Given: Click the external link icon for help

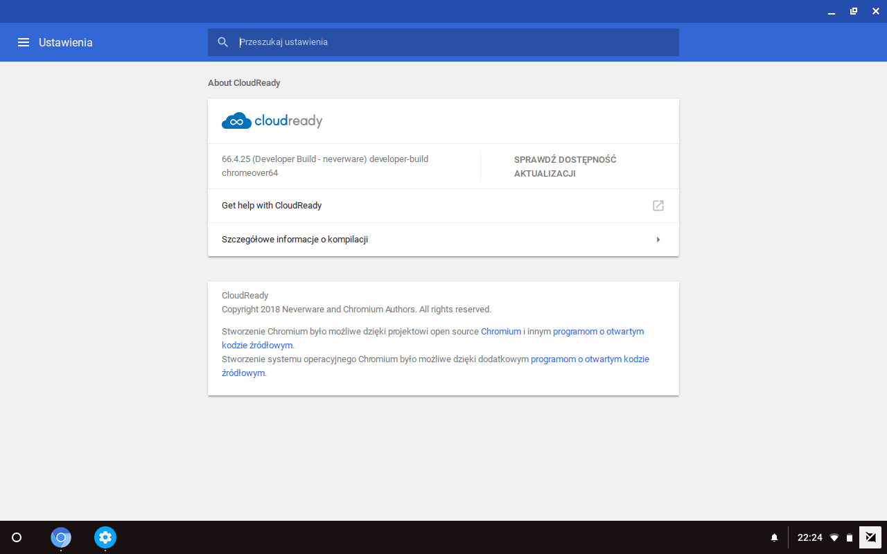Looking at the screenshot, I should (x=658, y=206).
